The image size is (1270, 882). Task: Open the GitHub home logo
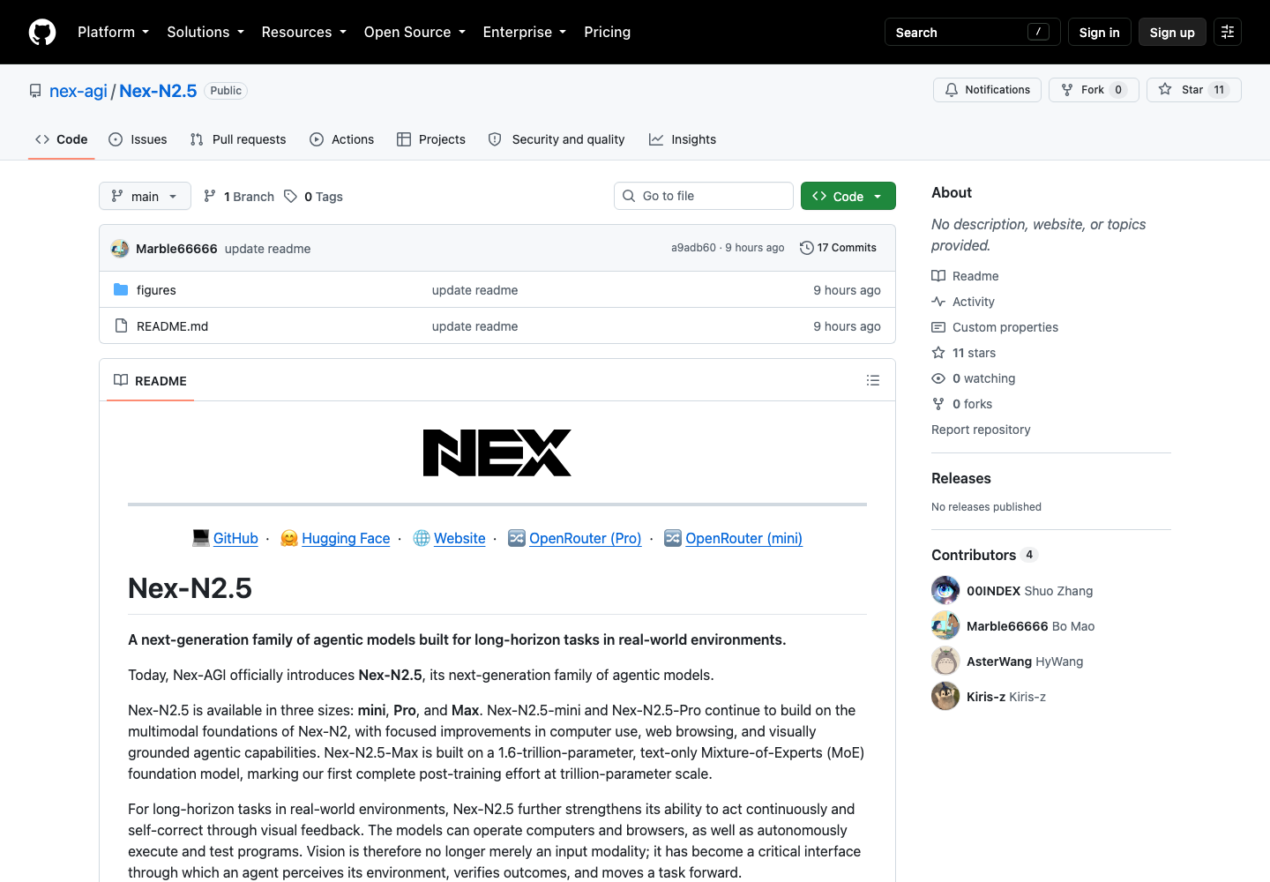point(42,32)
